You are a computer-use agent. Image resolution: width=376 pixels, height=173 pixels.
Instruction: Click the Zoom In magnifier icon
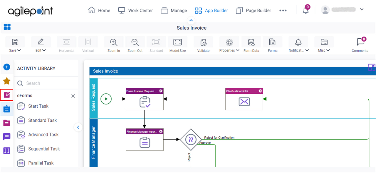[x=114, y=42]
